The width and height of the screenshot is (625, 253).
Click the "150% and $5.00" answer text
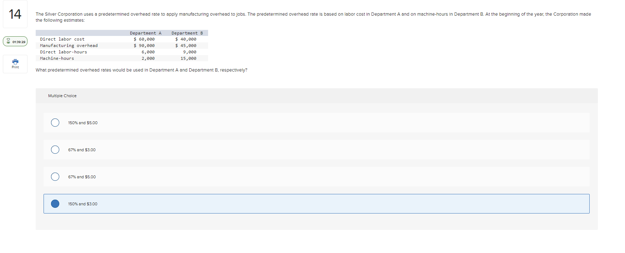(82, 122)
